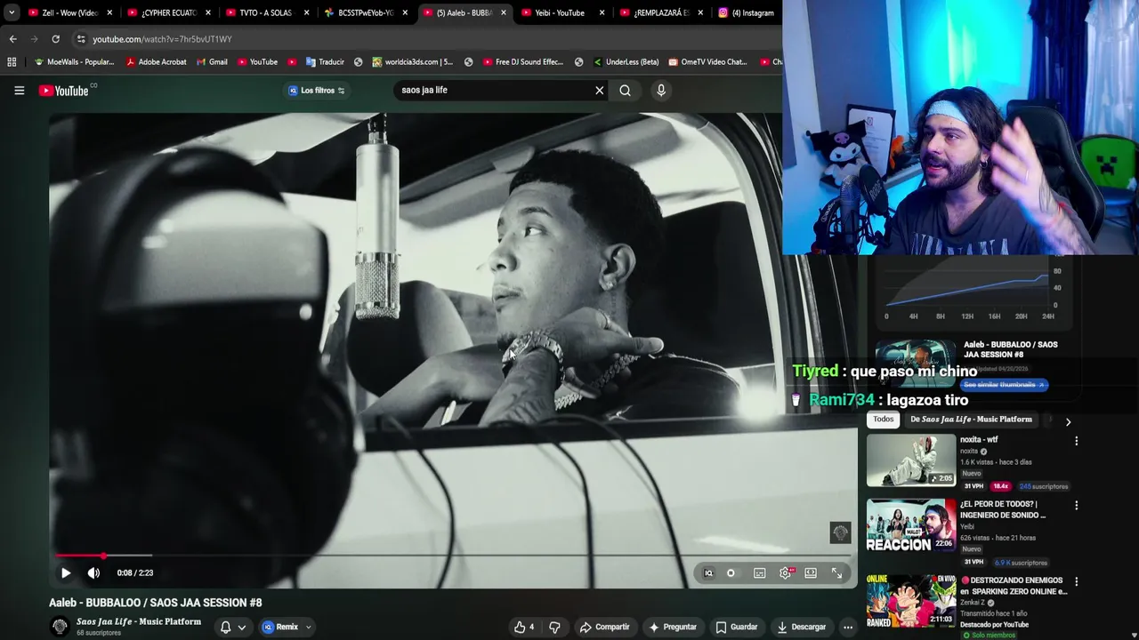
Task: Open Adobe Acrobat bookmark
Action: pos(156,62)
